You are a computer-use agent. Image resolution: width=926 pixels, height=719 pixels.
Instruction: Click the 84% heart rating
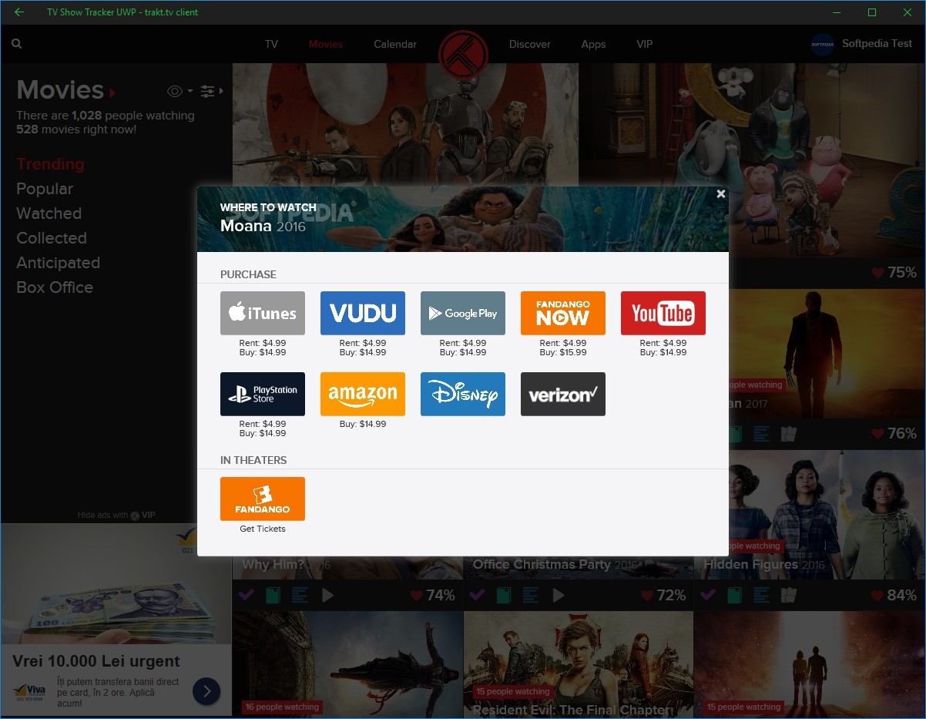(x=894, y=595)
